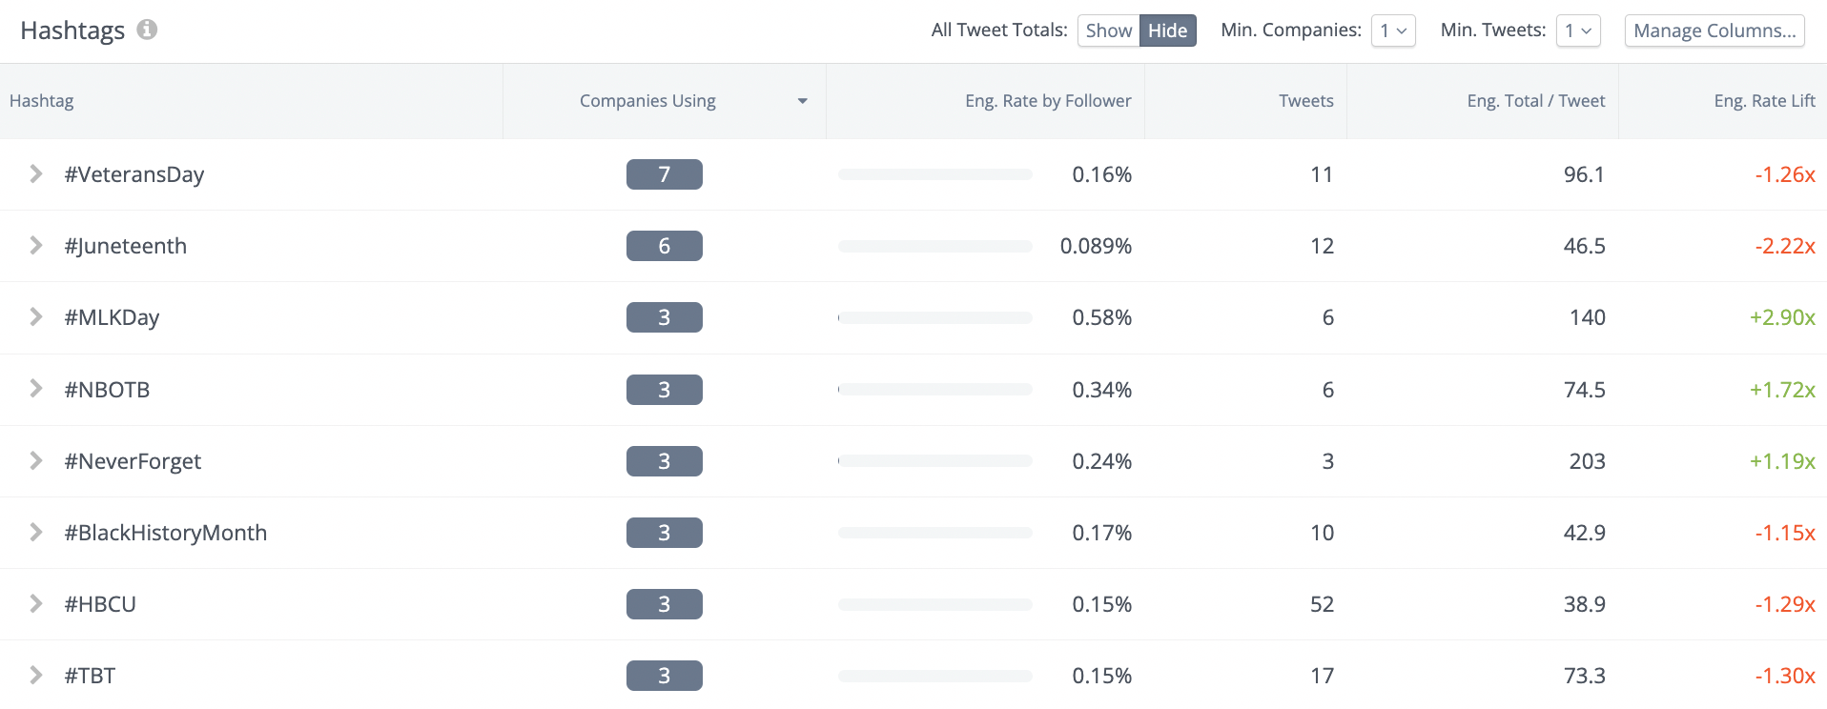Sort table by the Tweets column header
Screen dimensions: 1827x709
[1305, 100]
